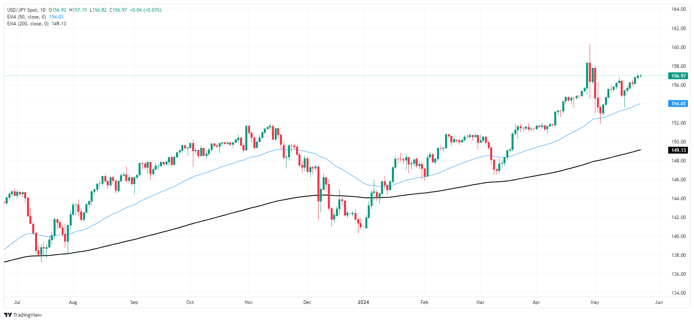Image resolution: width=694 pixels, height=322 pixels.
Task: Click the EMA 200 indicator legend
Action: pyautogui.click(x=28, y=24)
